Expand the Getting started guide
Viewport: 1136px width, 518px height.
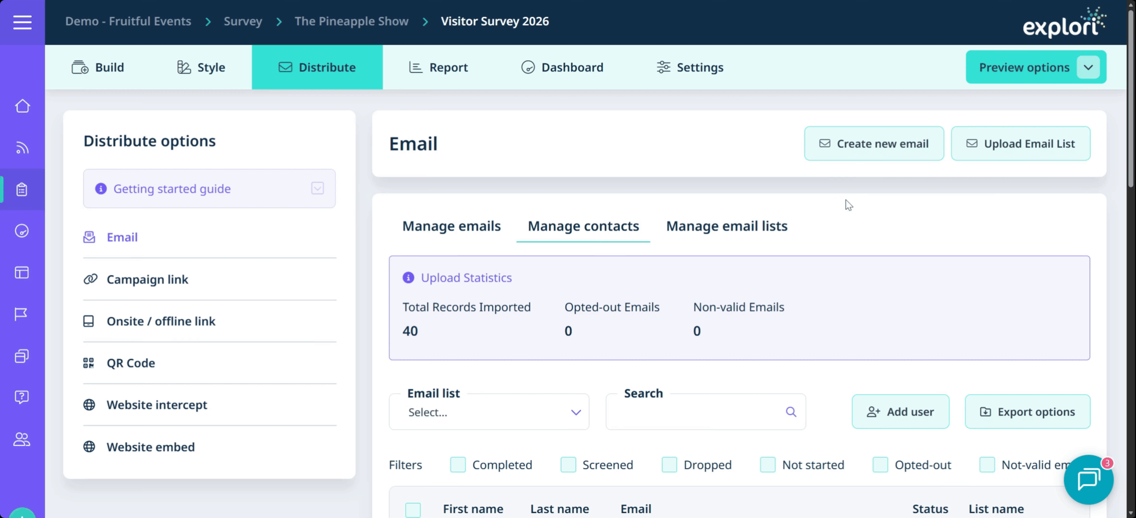point(317,188)
